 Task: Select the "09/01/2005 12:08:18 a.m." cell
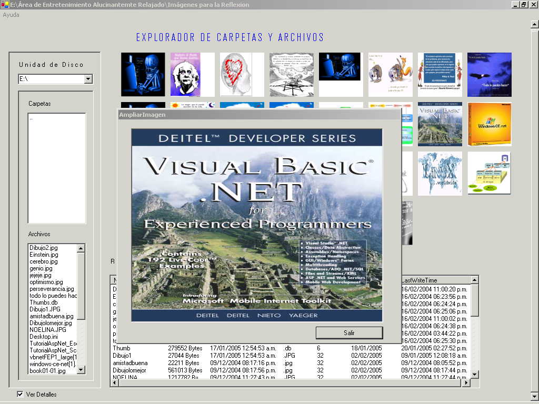pyautogui.click(x=434, y=356)
